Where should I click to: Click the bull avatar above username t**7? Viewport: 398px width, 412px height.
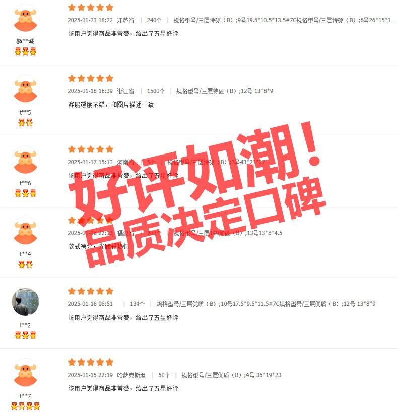(x=25, y=373)
